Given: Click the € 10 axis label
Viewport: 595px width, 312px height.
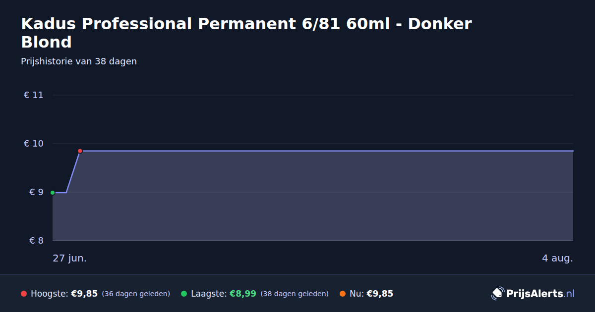Looking at the screenshot, I should coord(33,144).
